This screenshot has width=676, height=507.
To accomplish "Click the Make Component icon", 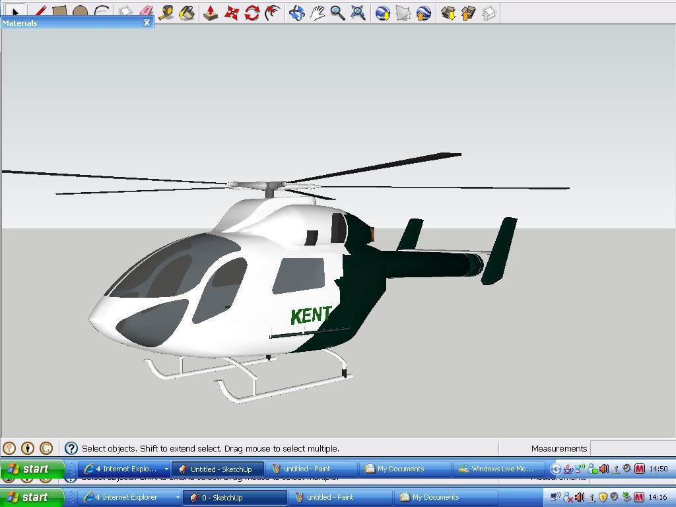I will pyautogui.click(x=126, y=12).
